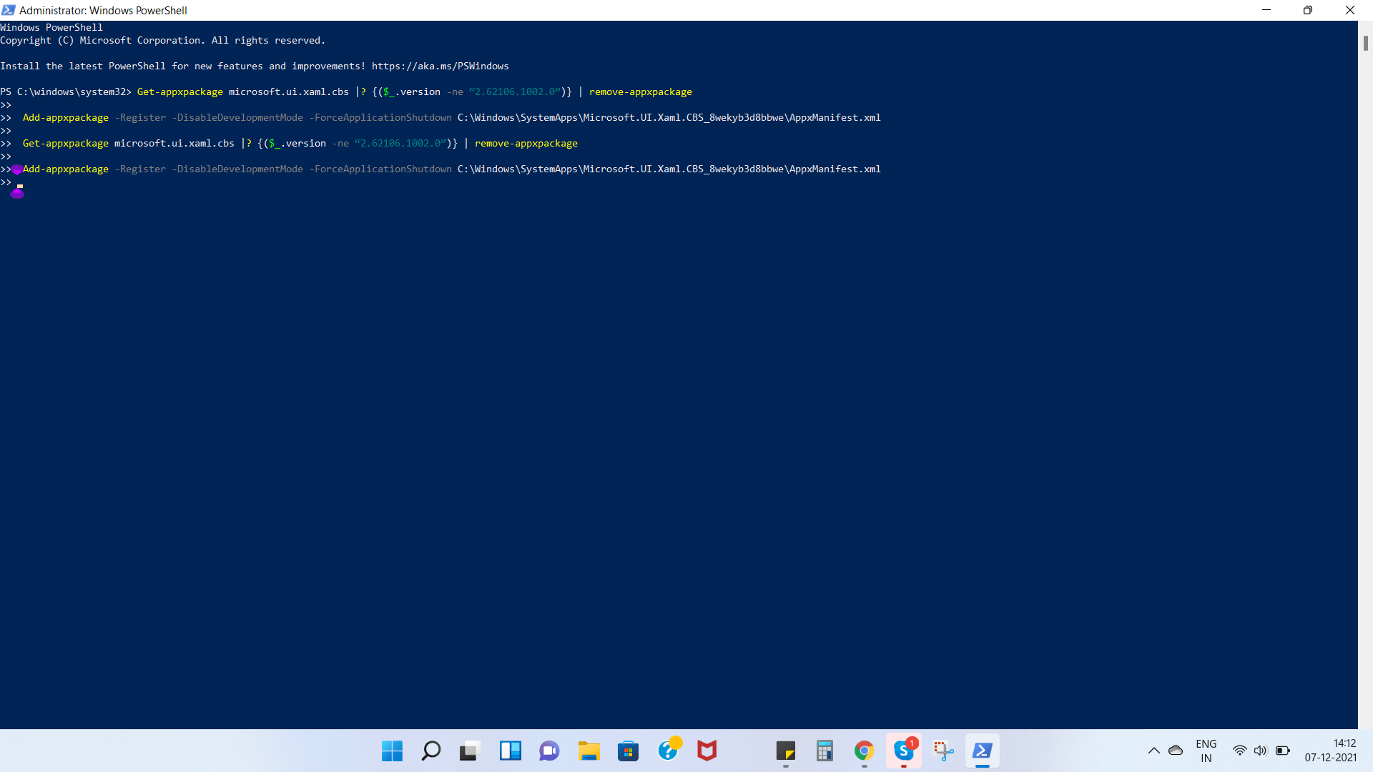Open the Start menu
Screen dimensions: 1373x772
[391, 751]
